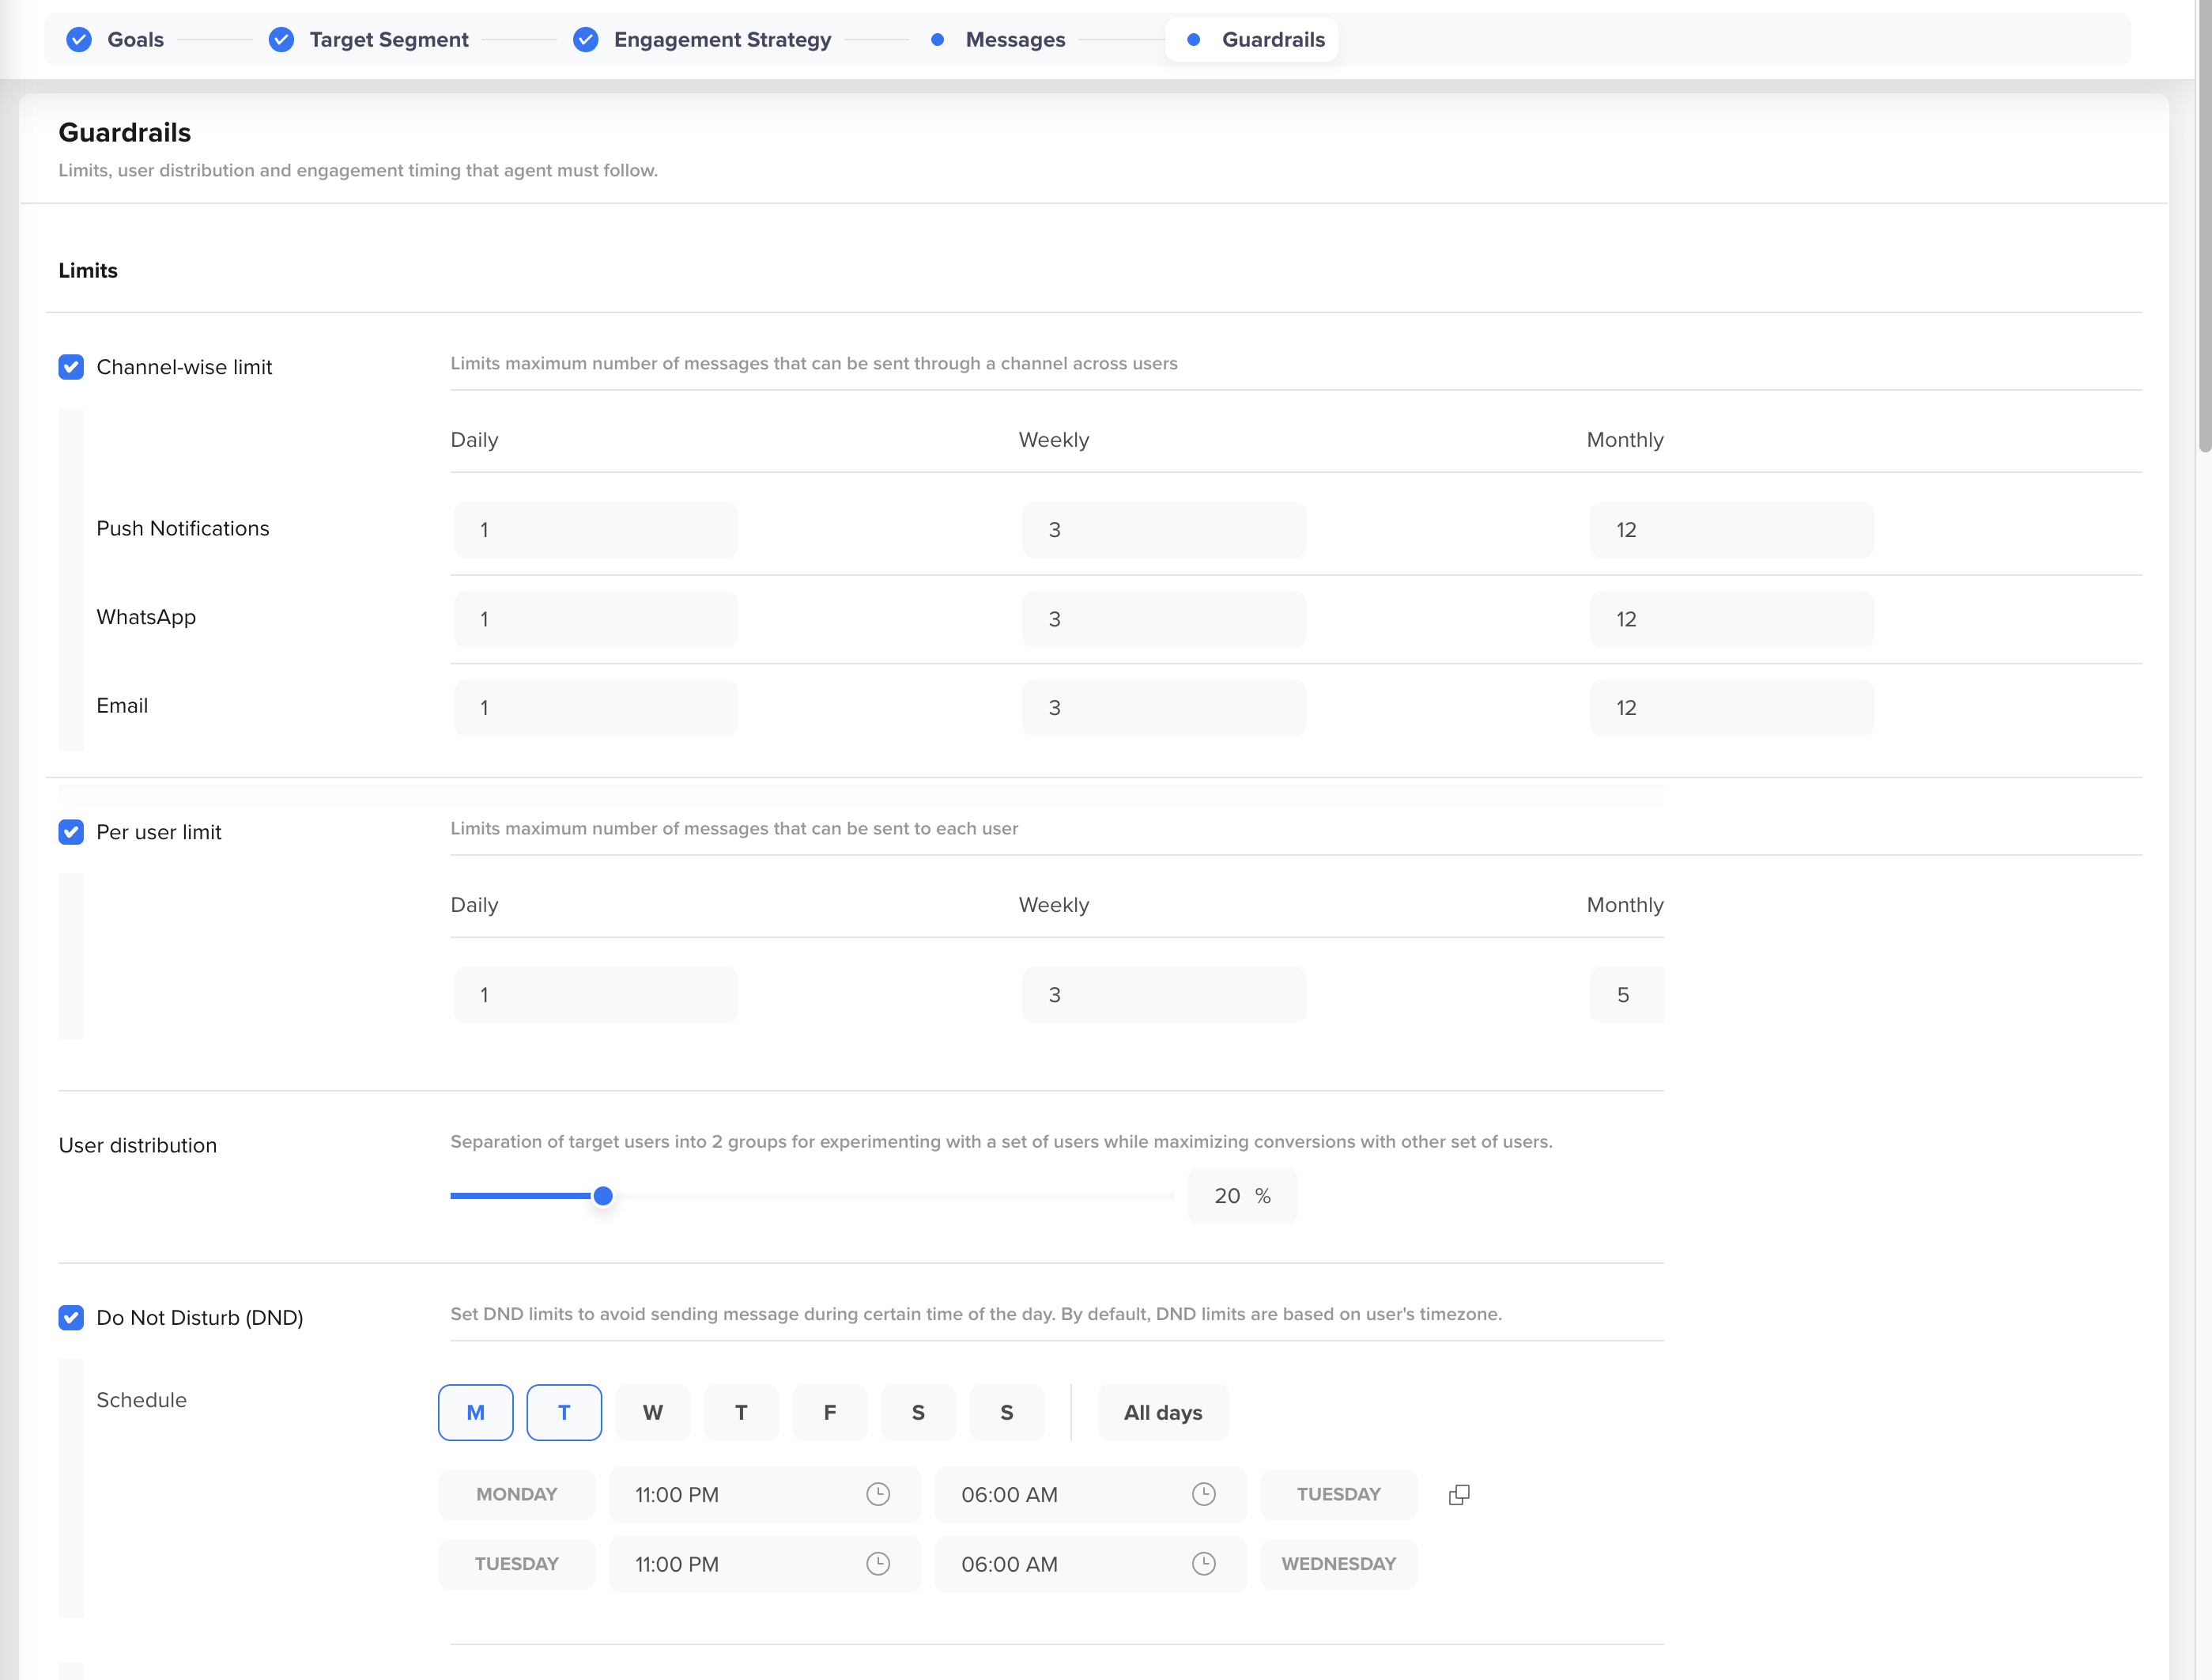Click the user distribution slider handle

point(603,1196)
